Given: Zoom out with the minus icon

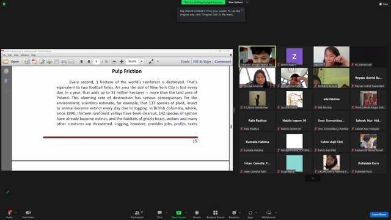Looking at the screenshot, I should point(114,61).
